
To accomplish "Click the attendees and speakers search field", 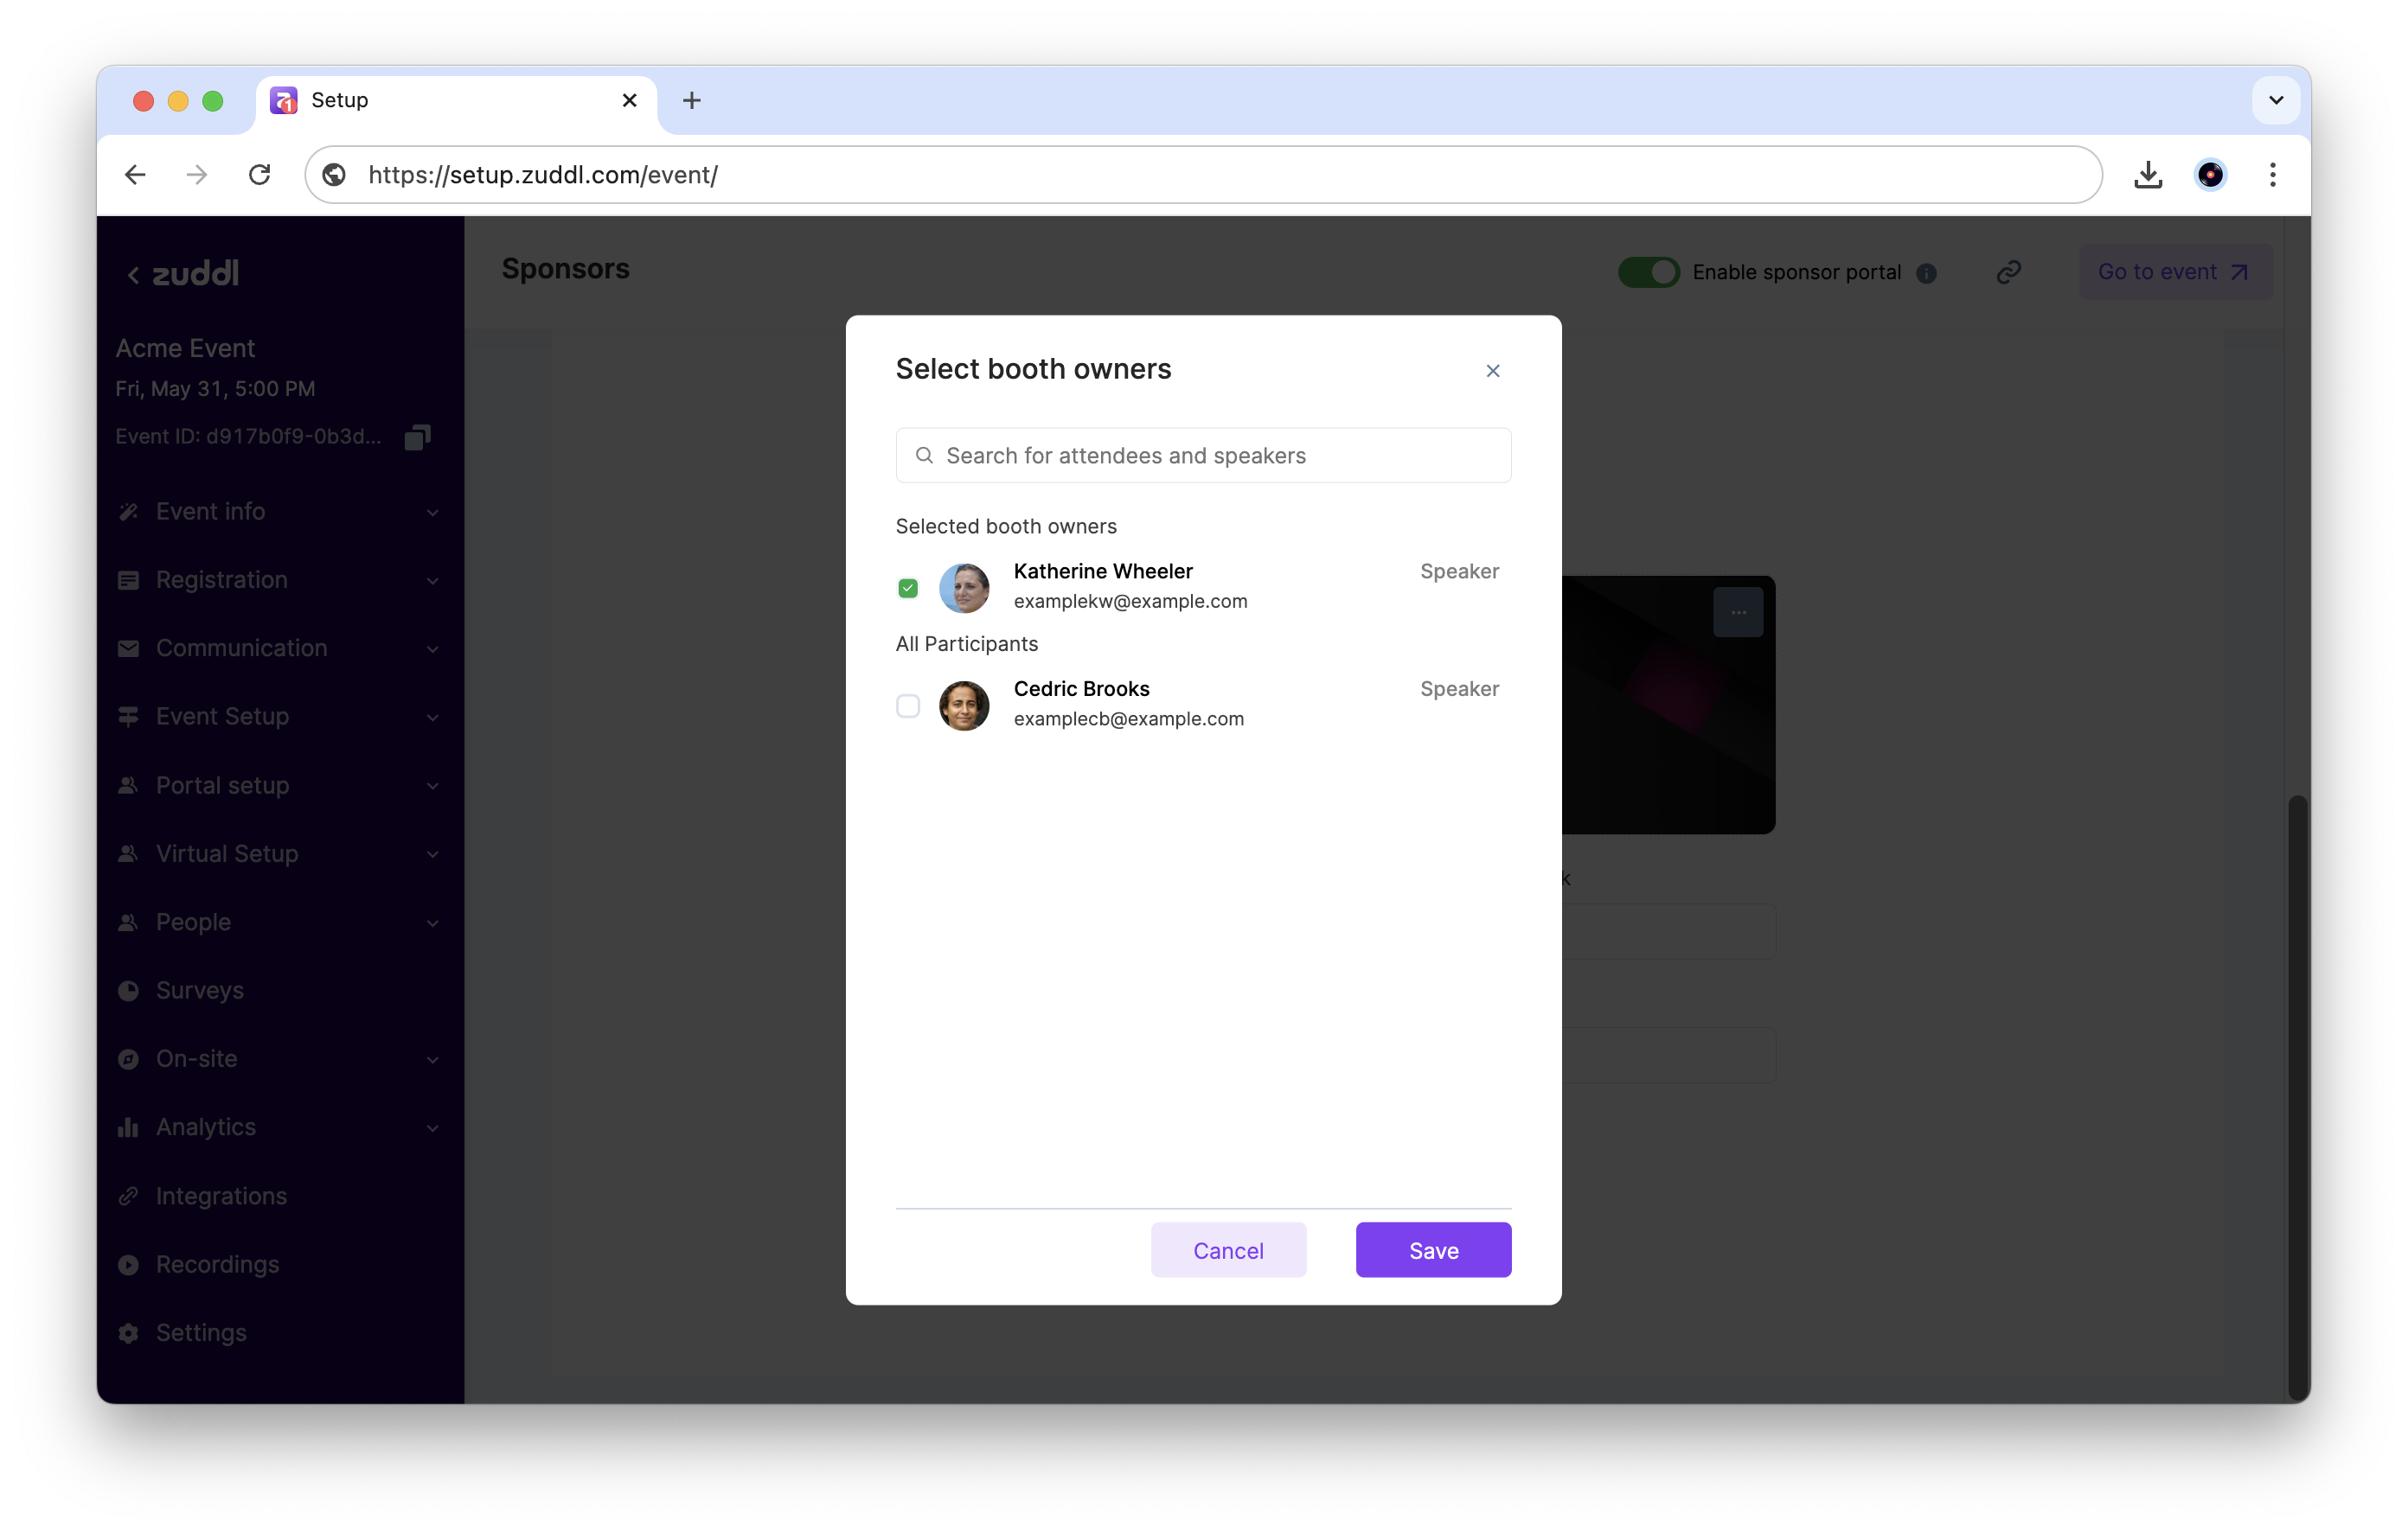I will pos(1202,456).
